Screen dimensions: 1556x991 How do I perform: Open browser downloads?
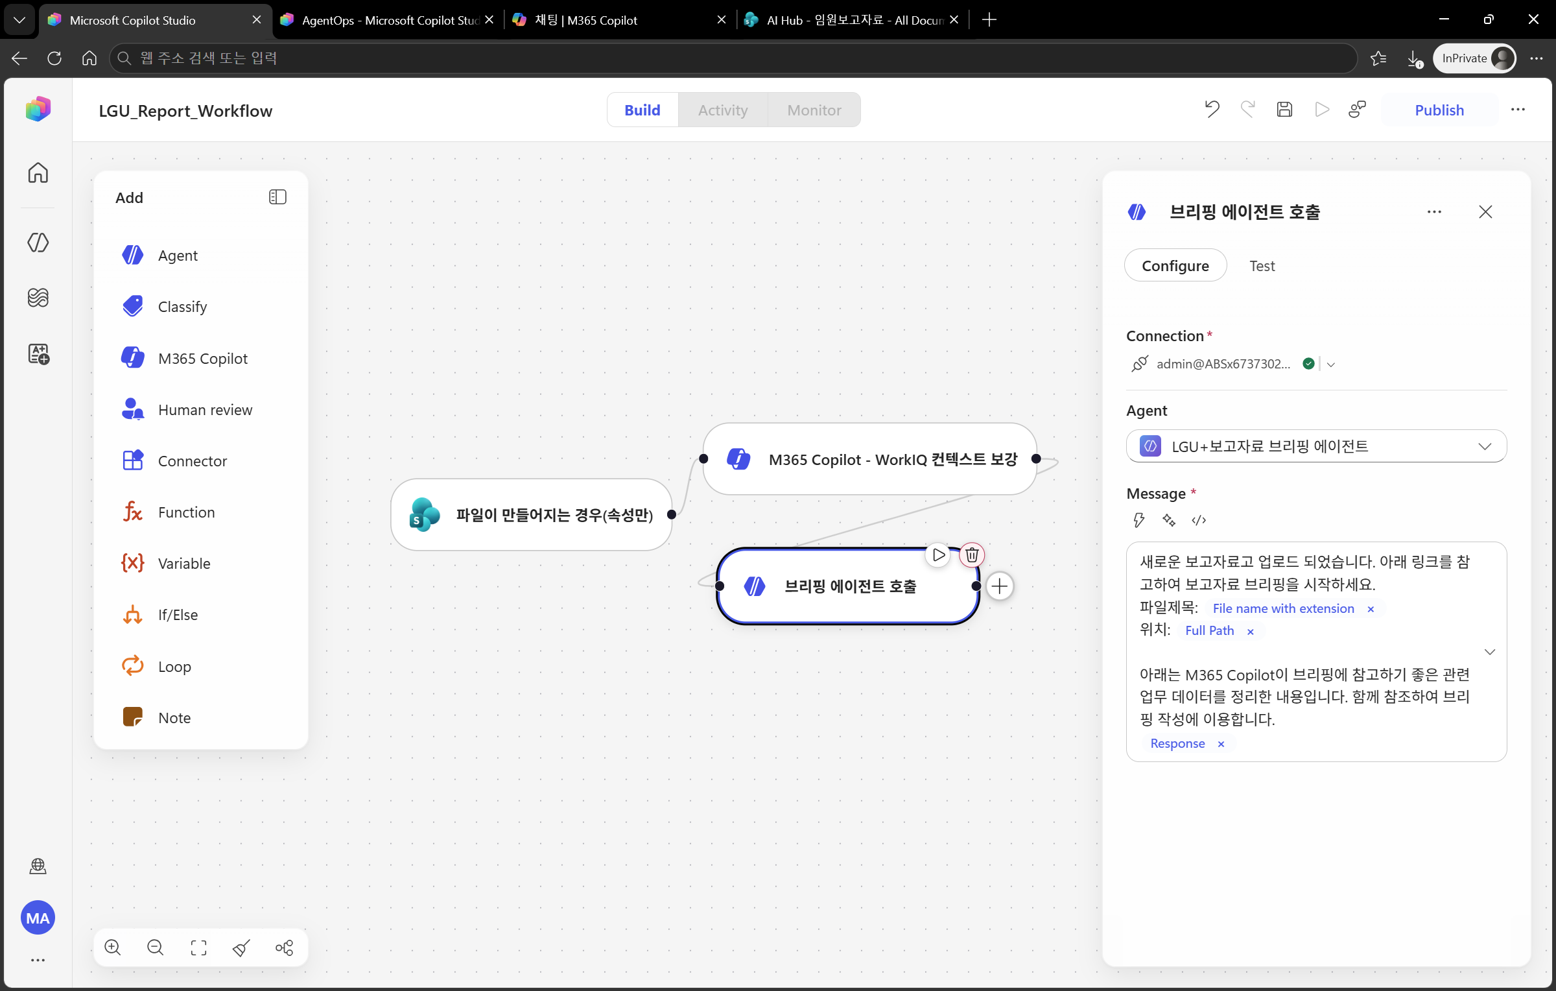click(x=1415, y=58)
